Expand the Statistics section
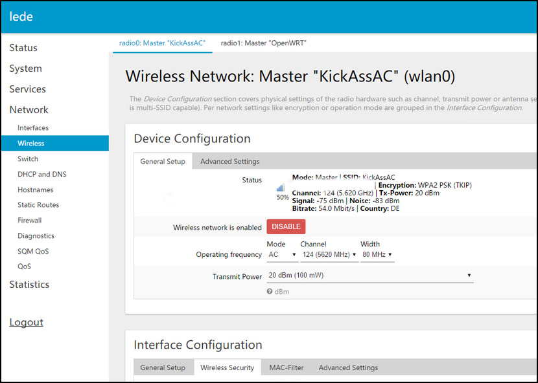The width and height of the screenshot is (538, 383). coord(30,285)
